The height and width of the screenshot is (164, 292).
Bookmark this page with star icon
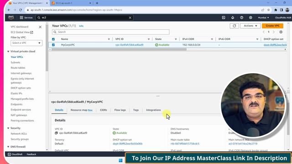point(268,10)
